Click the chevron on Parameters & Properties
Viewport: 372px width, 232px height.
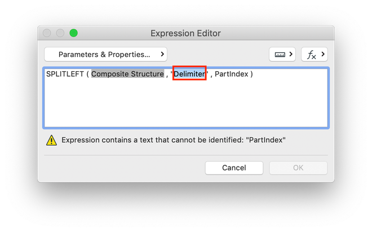point(162,54)
